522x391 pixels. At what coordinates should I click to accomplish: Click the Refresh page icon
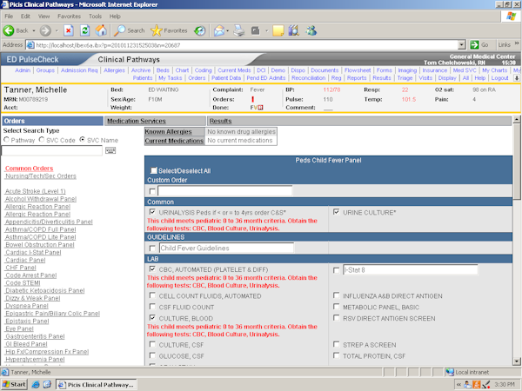pyautogui.click(x=85, y=30)
